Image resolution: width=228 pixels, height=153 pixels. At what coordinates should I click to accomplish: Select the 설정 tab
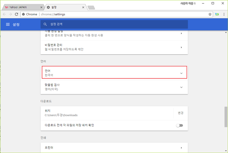coord(66,7)
